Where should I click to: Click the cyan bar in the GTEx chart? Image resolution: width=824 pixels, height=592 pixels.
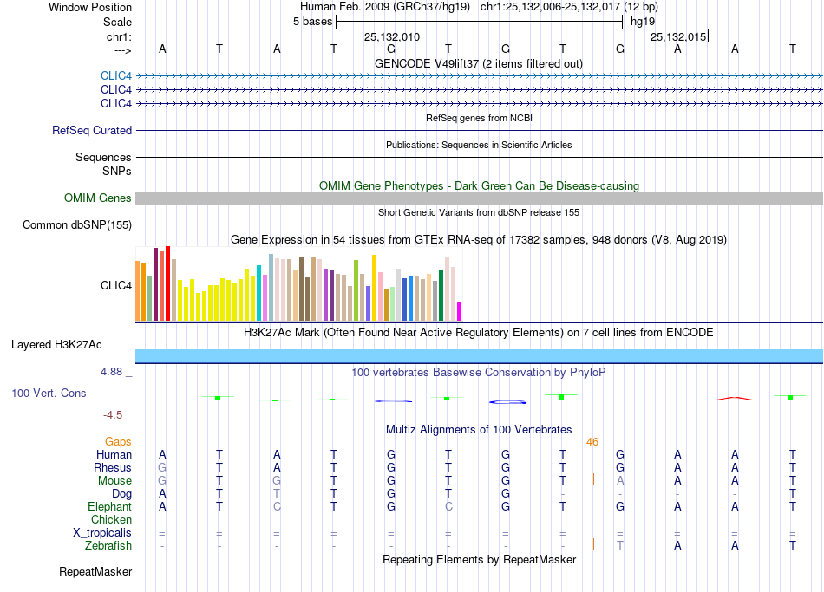(x=259, y=293)
